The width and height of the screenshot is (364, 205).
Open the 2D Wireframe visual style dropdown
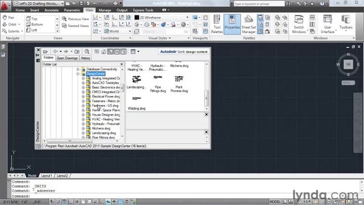tap(162, 18)
